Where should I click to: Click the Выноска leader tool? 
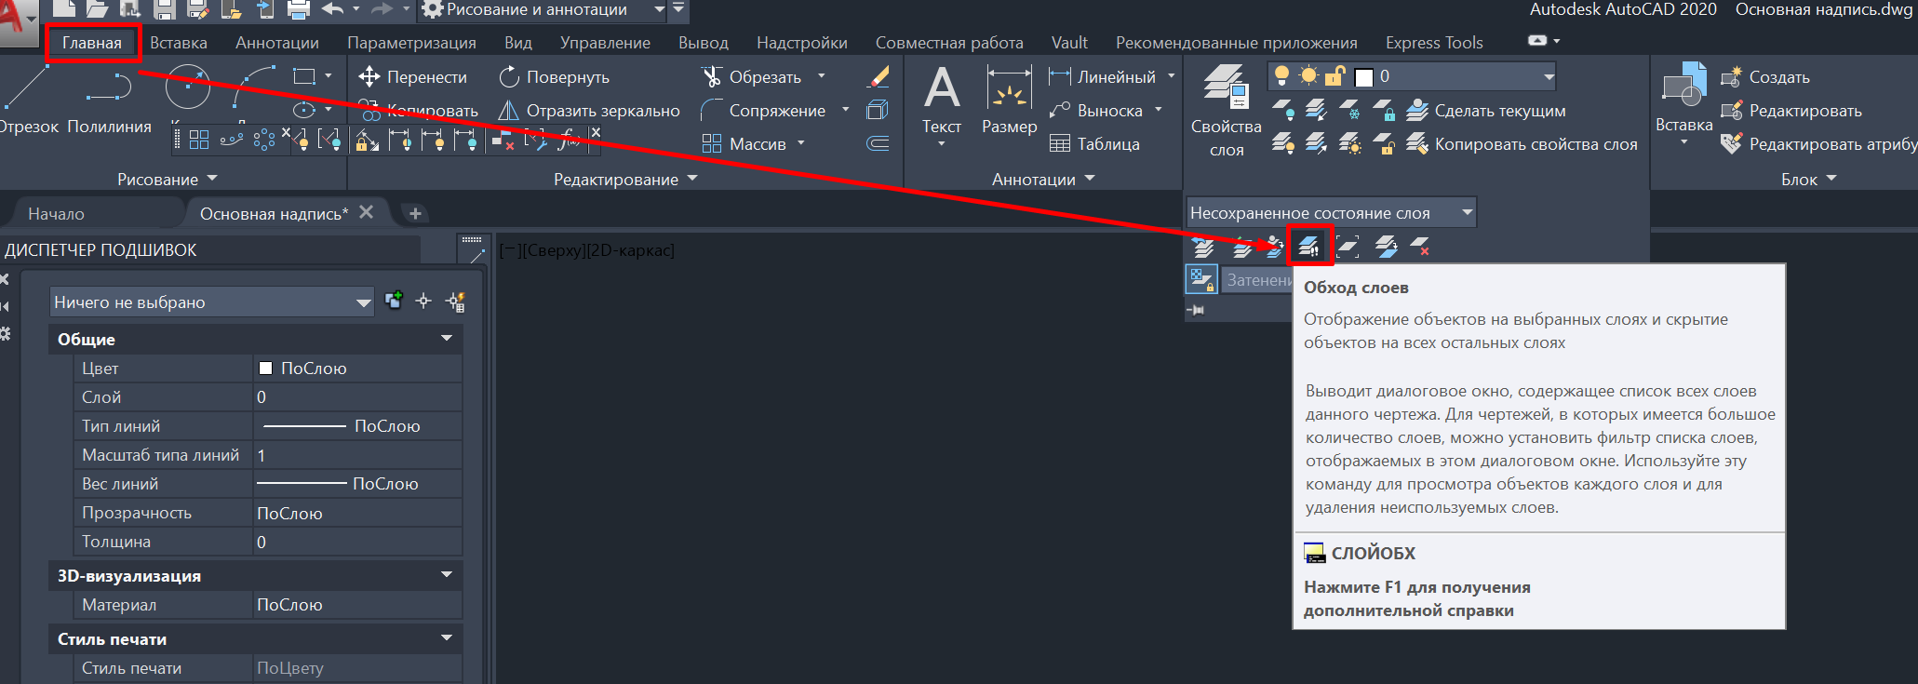(x=1096, y=111)
